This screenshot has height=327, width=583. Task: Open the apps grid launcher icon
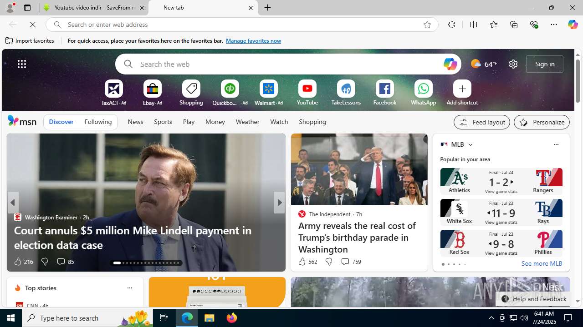point(22,64)
